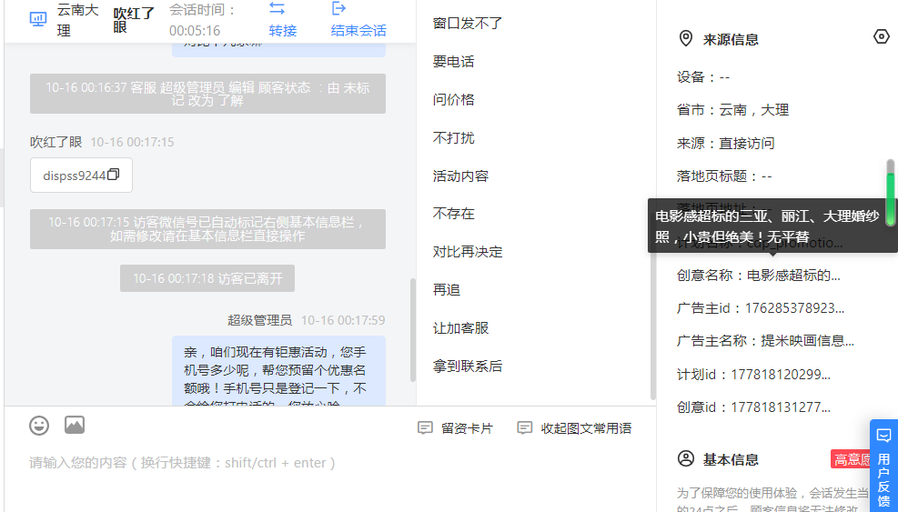Click the 访客已离开 system notice
The image size is (898, 512).
[207, 278]
